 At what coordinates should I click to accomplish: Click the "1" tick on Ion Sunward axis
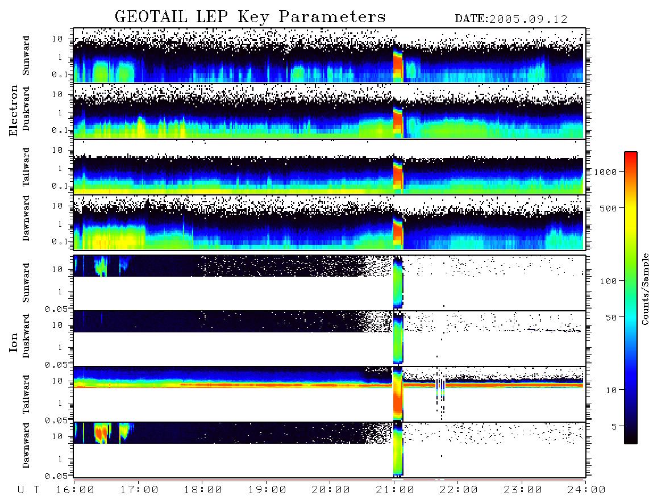click(x=60, y=292)
